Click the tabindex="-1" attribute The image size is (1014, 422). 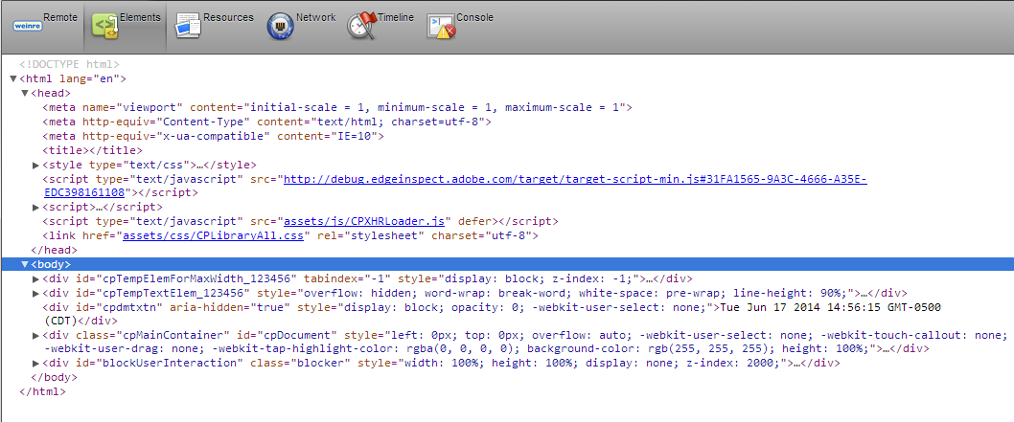click(346, 278)
